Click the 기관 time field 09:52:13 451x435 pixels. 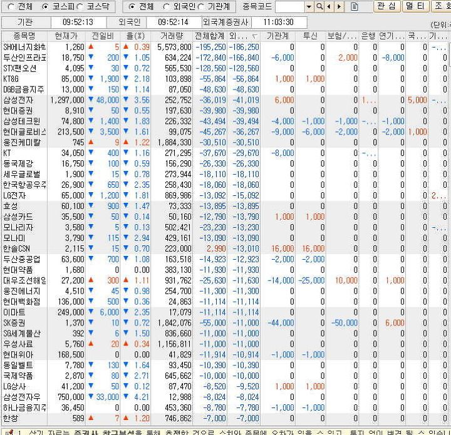pos(78,22)
